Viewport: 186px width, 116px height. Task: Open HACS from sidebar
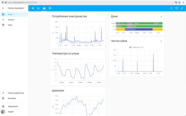click(10, 25)
